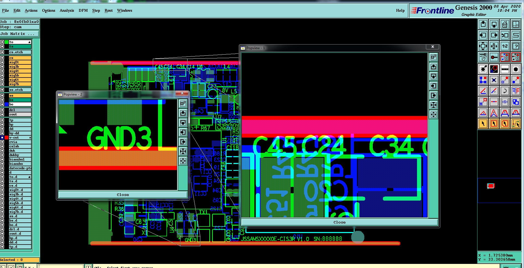Click the zoom in expand icon
The height and width of the screenshot is (268, 524).
483,46
